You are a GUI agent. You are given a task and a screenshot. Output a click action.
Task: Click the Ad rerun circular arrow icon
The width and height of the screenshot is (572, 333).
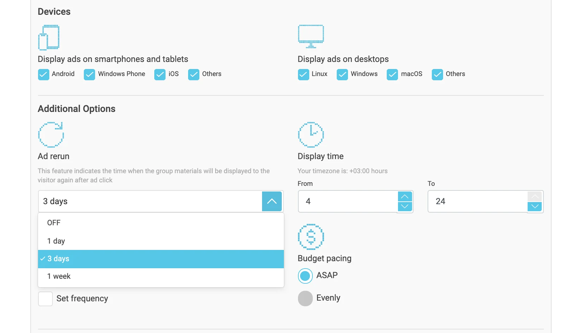pyautogui.click(x=51, y=135)
